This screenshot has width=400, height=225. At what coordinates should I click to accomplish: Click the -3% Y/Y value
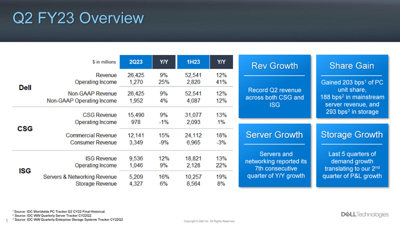(x=221, y=142)
